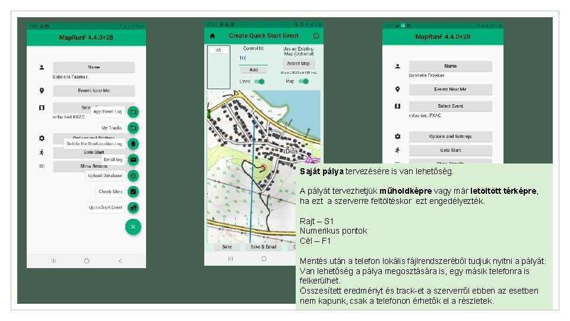Select the Upload Database menu label
The image size is (570, 321).
point(105,175)
